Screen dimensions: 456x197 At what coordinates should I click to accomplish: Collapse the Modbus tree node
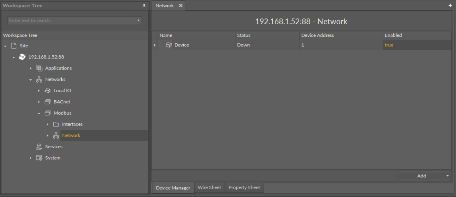tap(39, 113)
